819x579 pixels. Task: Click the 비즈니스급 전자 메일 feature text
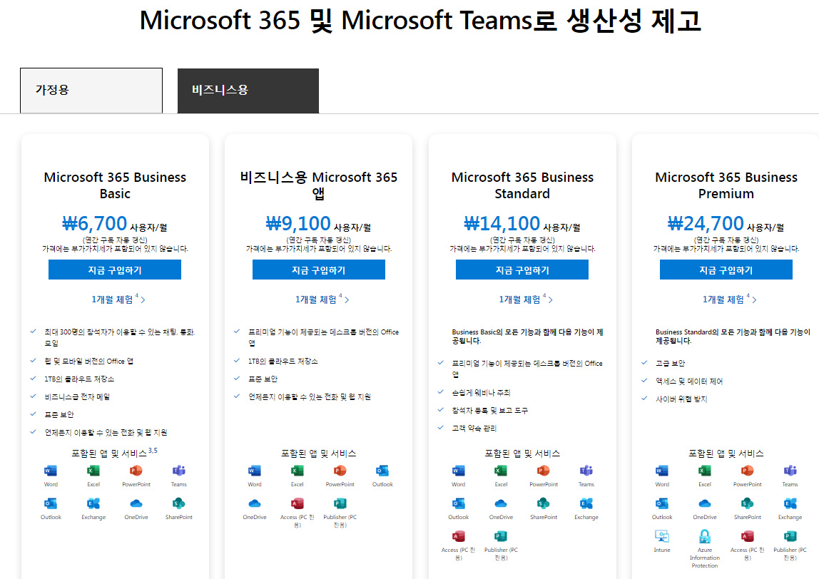[77, 396]
